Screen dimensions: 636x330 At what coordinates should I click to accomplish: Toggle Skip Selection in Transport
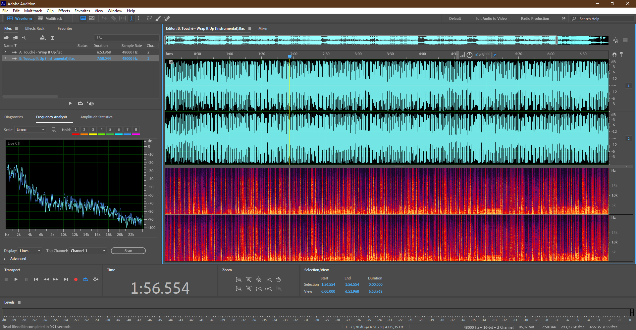96,279
